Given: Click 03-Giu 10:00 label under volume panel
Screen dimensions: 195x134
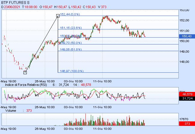Looking at the screenshot, I should (73, 129).
